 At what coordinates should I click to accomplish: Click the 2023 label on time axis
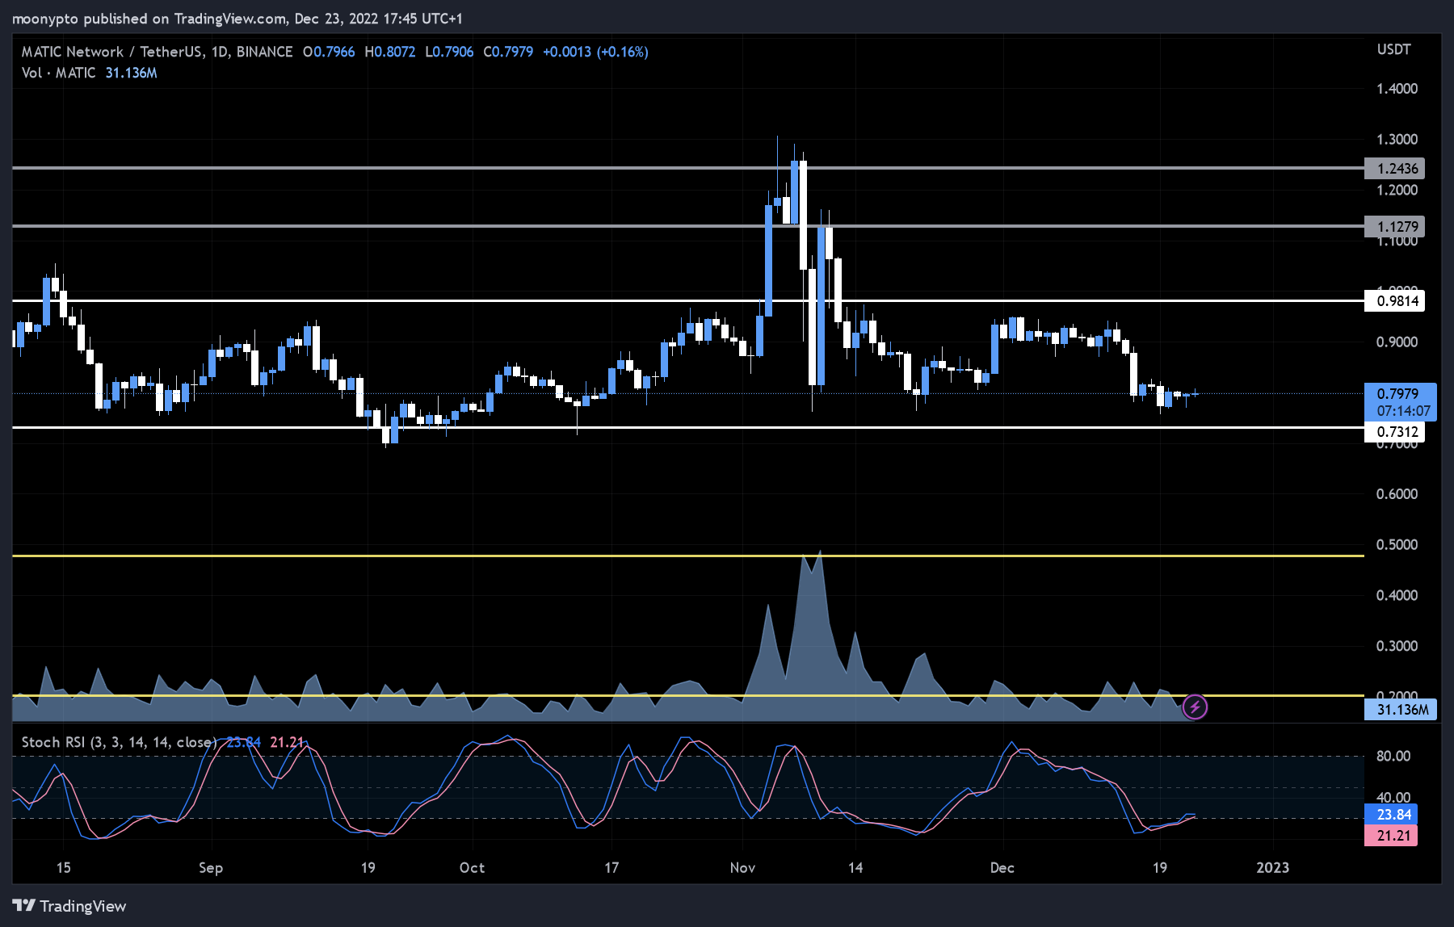point(1273,867)
